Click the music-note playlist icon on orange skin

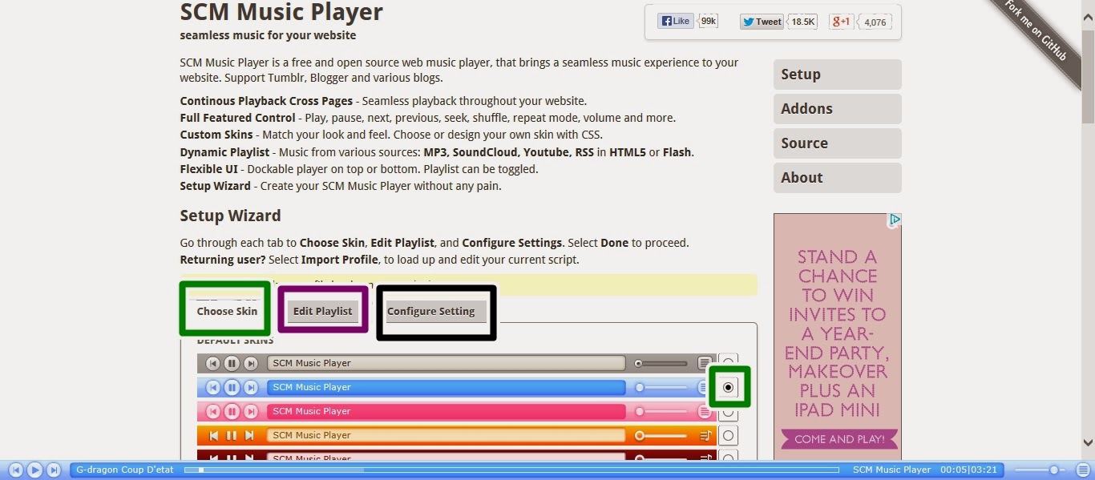tap(705, 435)
